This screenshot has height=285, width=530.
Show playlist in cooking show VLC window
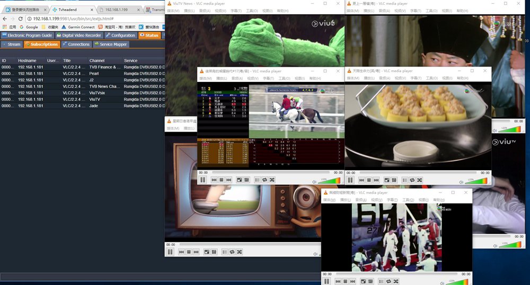(404, 180)
